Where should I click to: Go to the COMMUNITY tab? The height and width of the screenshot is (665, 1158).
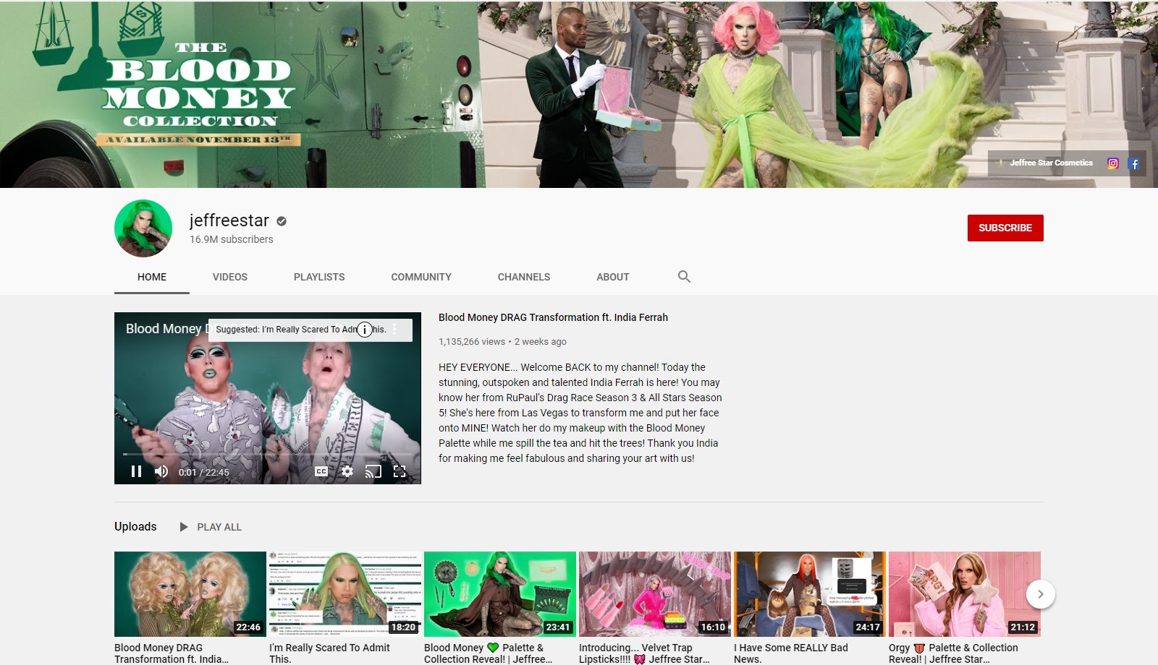(x=421, y=277)
